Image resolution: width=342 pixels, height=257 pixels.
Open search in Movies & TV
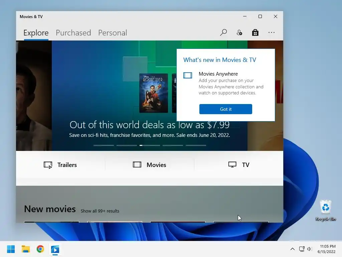(x=223, y=32)
